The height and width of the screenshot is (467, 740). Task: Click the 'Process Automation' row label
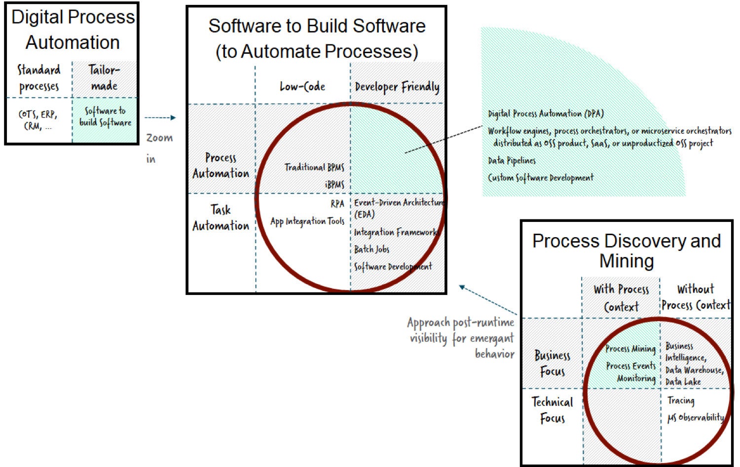click(x=221, y=166)
